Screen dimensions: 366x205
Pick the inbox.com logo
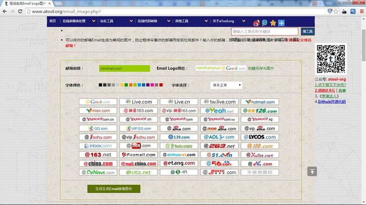pyautogui.click(x=98, y=146)
